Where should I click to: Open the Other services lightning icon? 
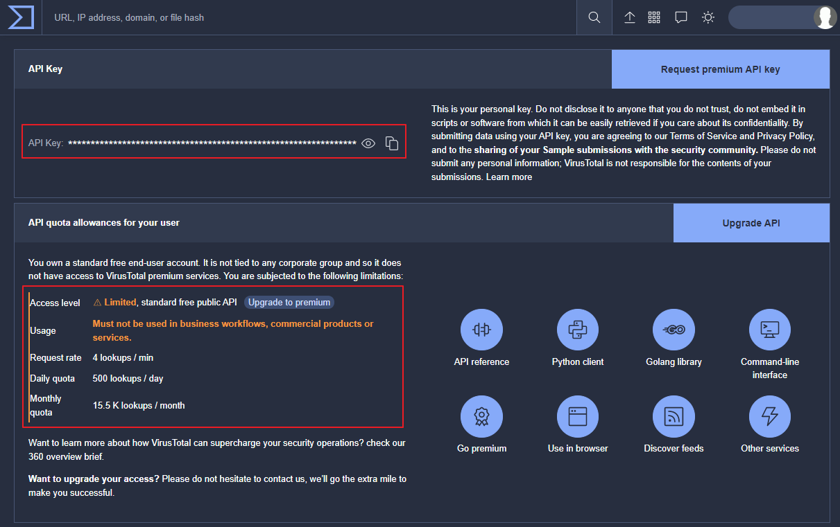point(770,416)
